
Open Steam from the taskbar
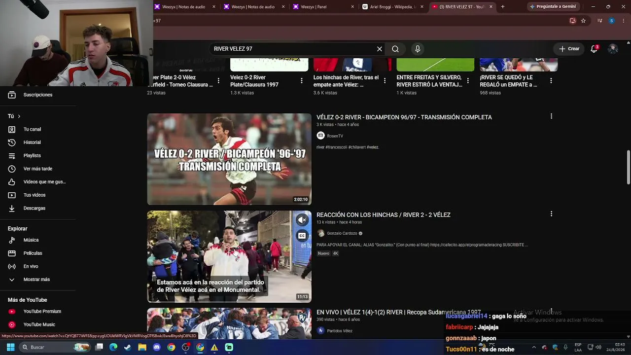click(x=128, y=347)
